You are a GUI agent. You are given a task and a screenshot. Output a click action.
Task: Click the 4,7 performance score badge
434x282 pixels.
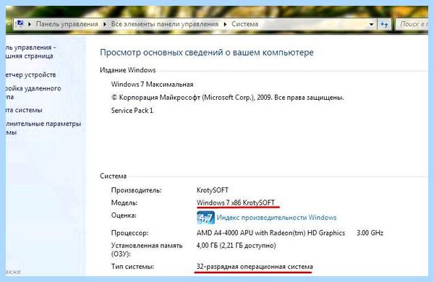(x=205, y=218)
